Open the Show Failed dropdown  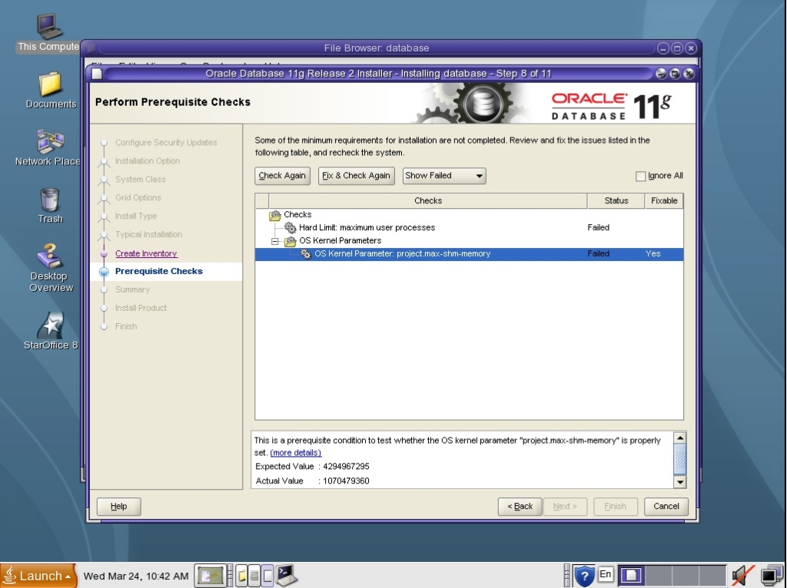(444, 176)
